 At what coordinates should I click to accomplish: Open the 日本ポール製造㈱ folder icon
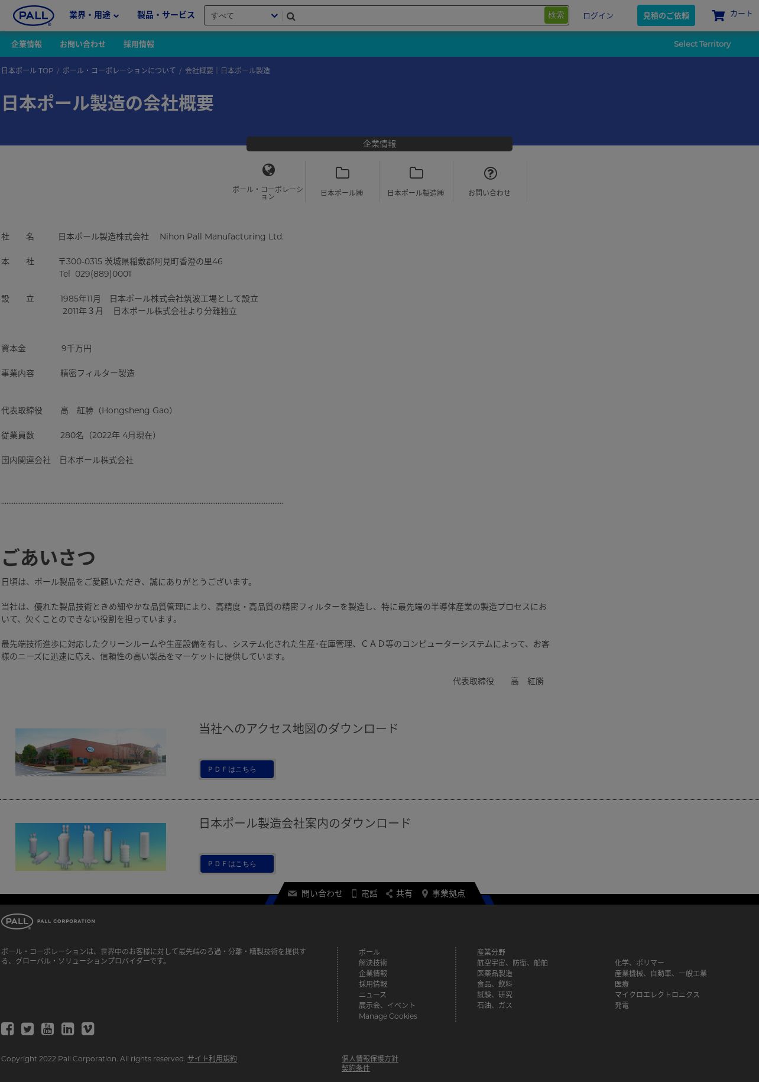[416, 173]
